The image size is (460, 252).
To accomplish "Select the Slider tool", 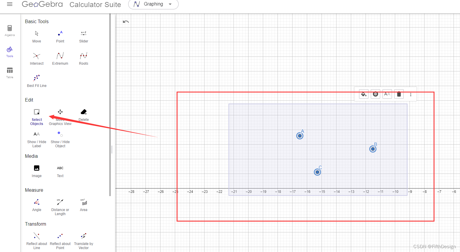I will 84,37.
